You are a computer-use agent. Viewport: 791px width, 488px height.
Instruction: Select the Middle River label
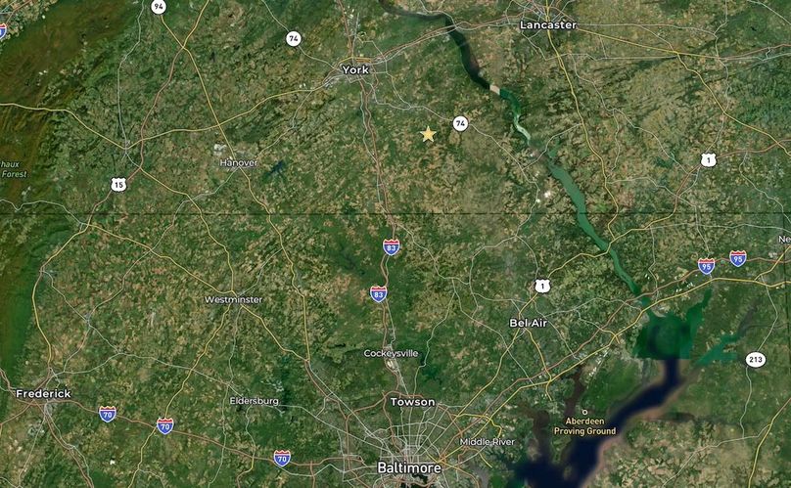point(488,442)
